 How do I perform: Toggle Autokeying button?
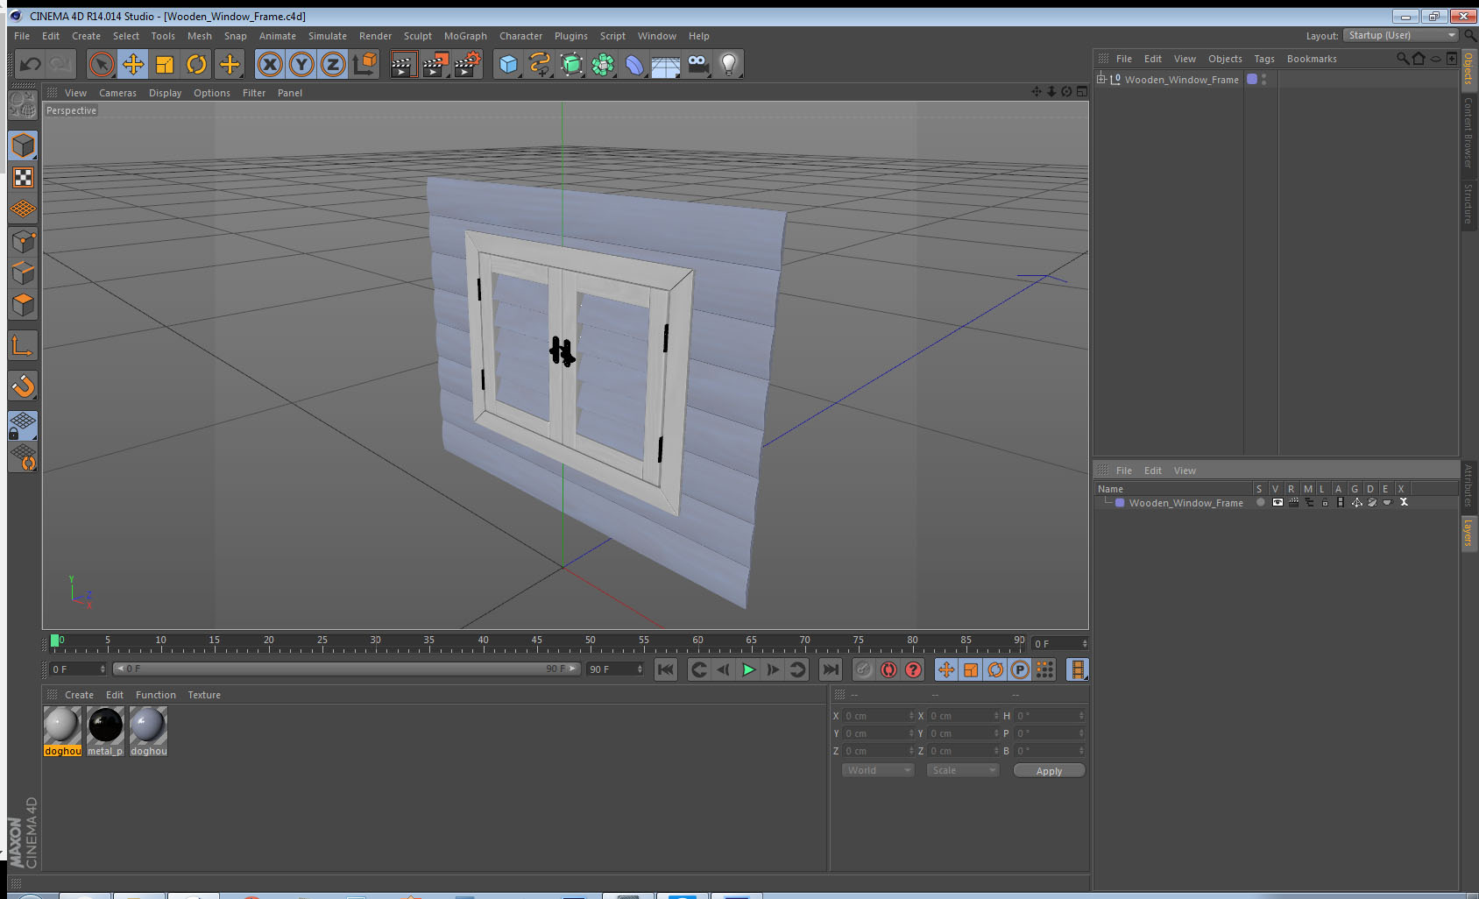(x=888, y=669)
